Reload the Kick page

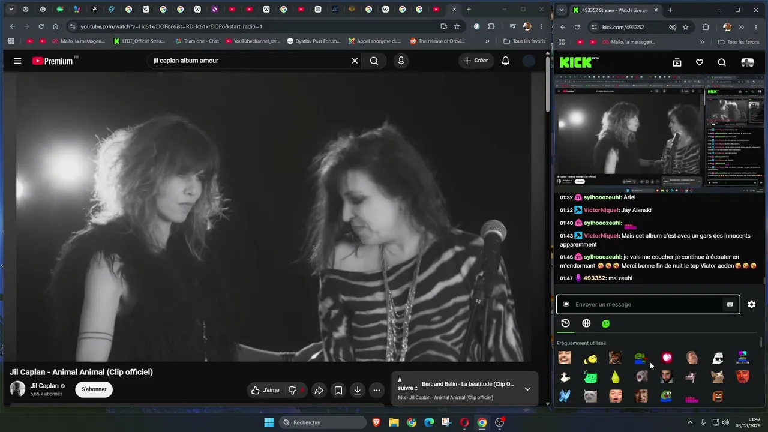pyautogui.click(x=577, y=27)
